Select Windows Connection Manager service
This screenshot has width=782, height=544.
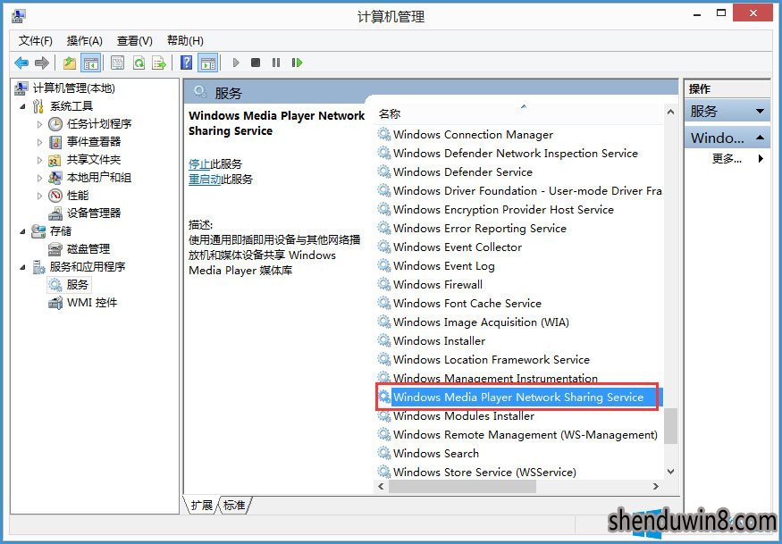(473, 135)
